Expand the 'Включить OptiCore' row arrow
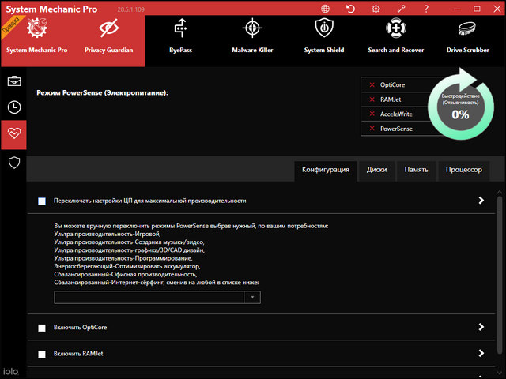Viewport: 506px width, 379px height. (481, 327)
